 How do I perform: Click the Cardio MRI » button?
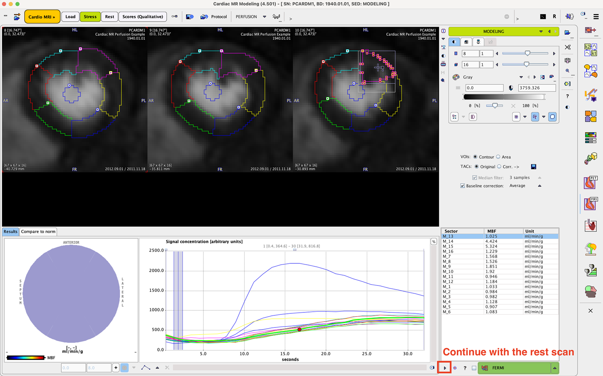point(42,17)
